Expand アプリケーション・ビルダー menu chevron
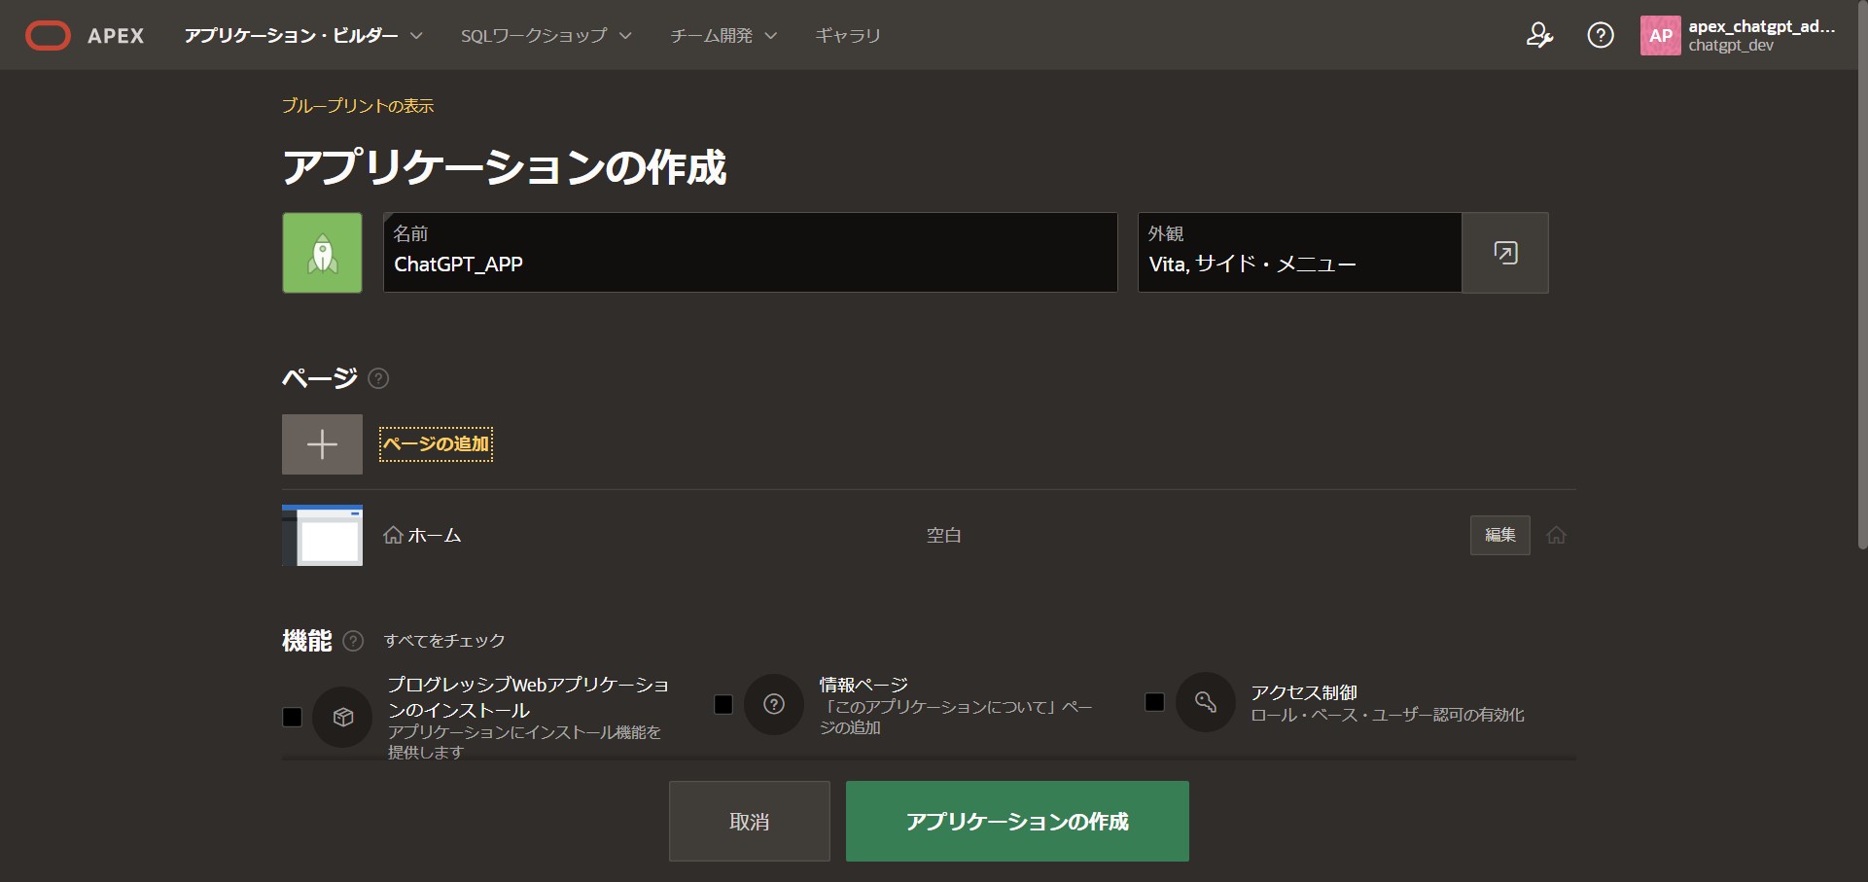This screenshot has height=882, width=1868. (416, 36)
